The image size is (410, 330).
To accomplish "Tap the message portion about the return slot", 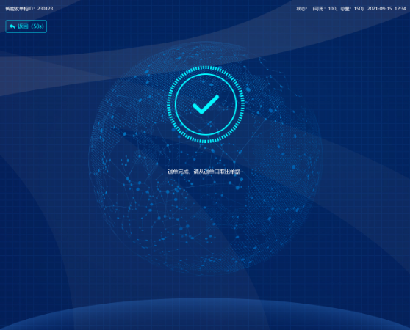I will point(219,172).
